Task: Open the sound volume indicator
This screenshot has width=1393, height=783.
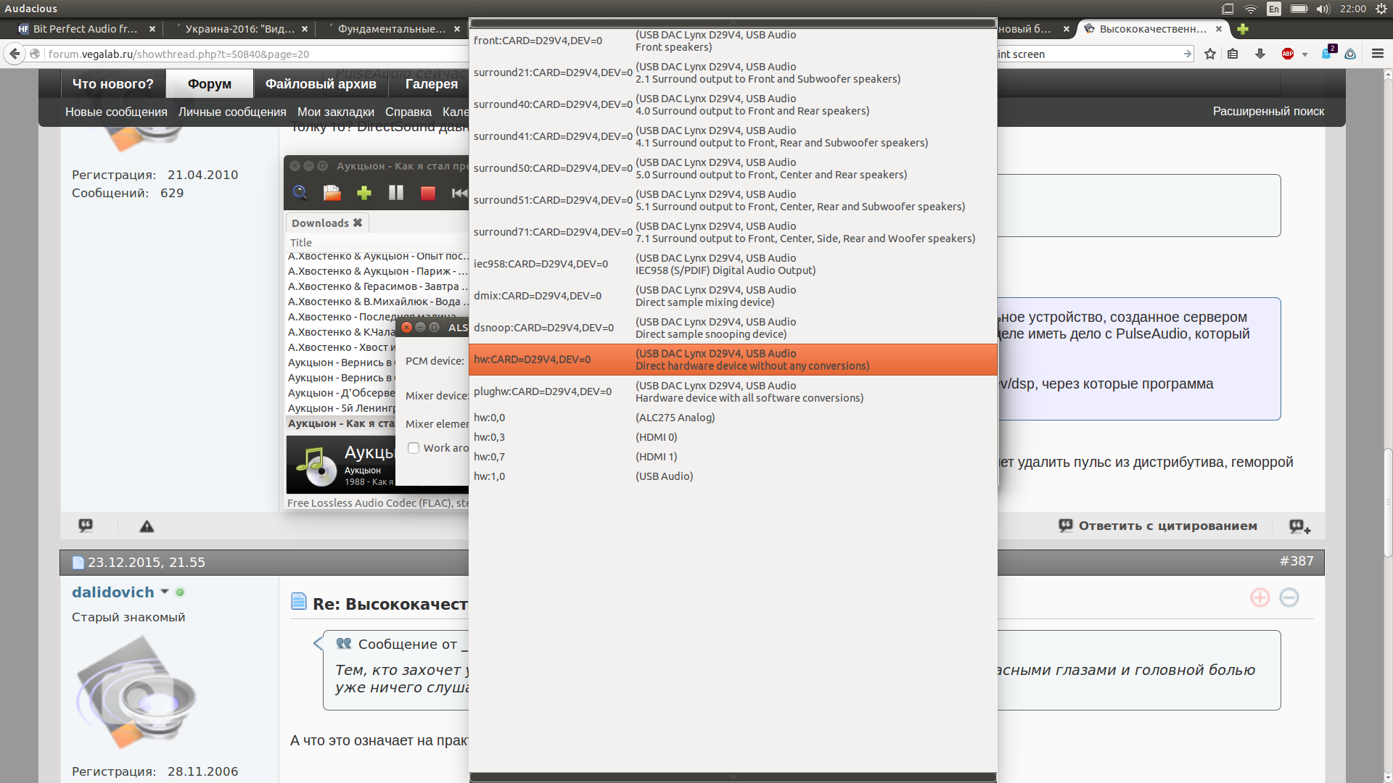Action: point(1323,9)
